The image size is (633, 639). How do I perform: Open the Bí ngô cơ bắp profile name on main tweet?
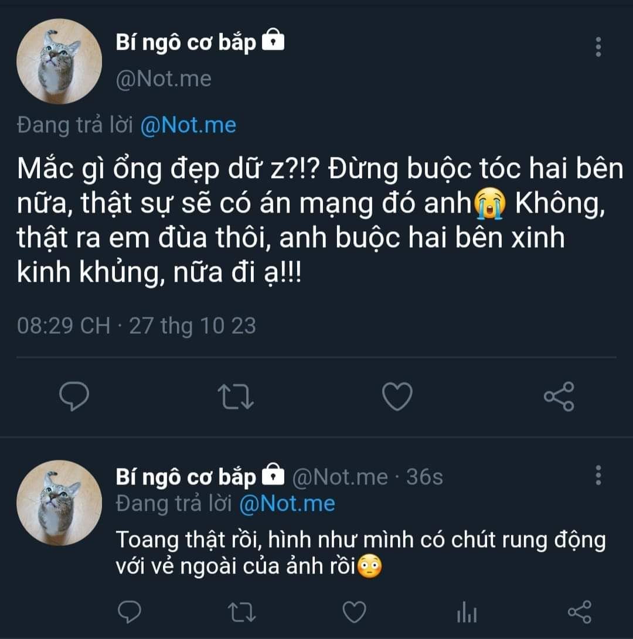pos(186,43)
